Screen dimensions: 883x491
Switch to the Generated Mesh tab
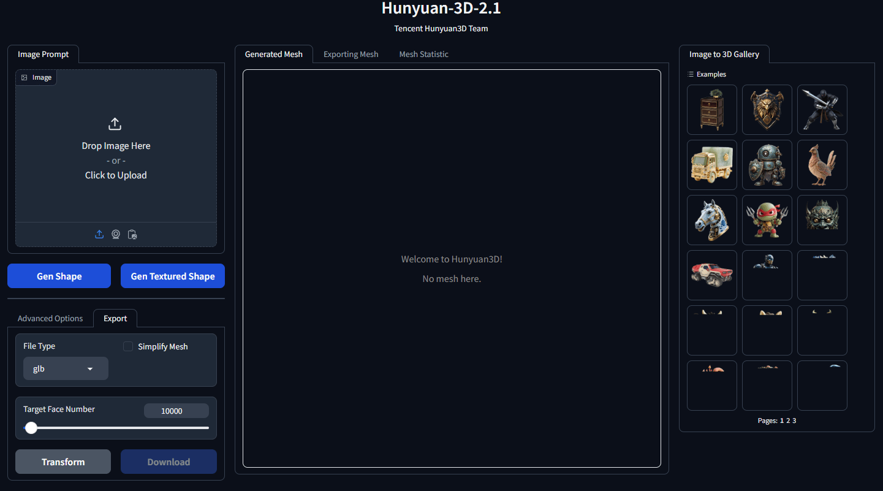274,54
